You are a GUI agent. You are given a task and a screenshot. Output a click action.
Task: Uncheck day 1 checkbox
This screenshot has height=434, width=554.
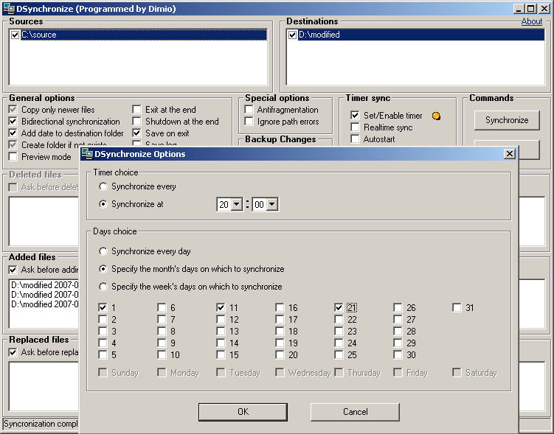point(103,308)
